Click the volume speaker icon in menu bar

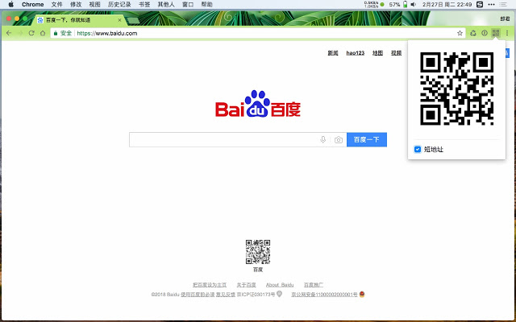pyautogui.click(x=414, y=5)
